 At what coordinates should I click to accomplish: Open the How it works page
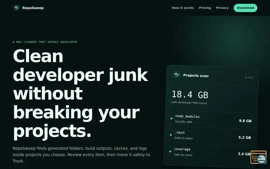[x=183, y=8]
